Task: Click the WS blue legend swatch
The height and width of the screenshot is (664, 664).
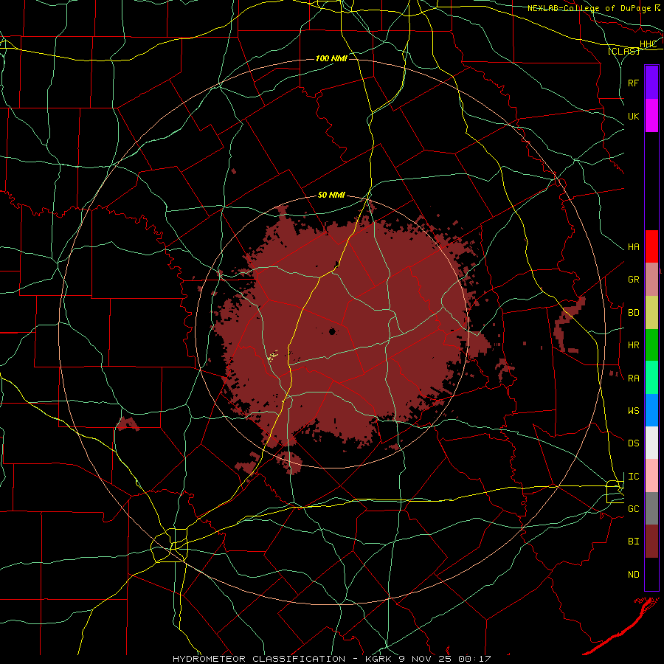Action: pyautogui.click(x=651, y=410)
